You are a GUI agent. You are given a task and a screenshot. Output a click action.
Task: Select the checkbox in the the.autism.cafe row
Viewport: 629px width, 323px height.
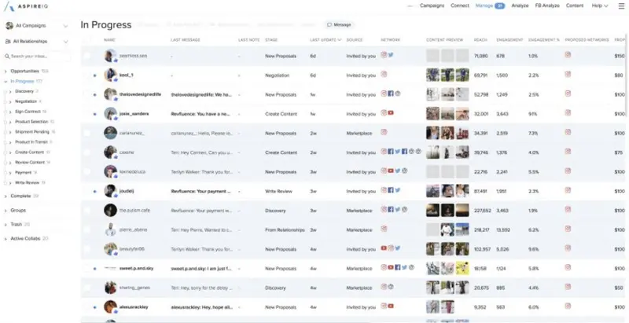tap(87, 210)
